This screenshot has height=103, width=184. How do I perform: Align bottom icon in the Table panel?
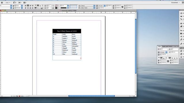(x=164, y=58)
